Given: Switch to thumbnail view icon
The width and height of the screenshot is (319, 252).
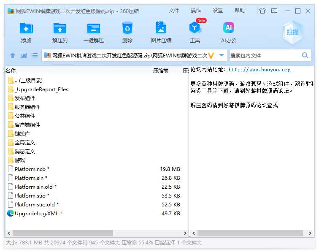Looking at the screenshot, I should coord(24,55).
